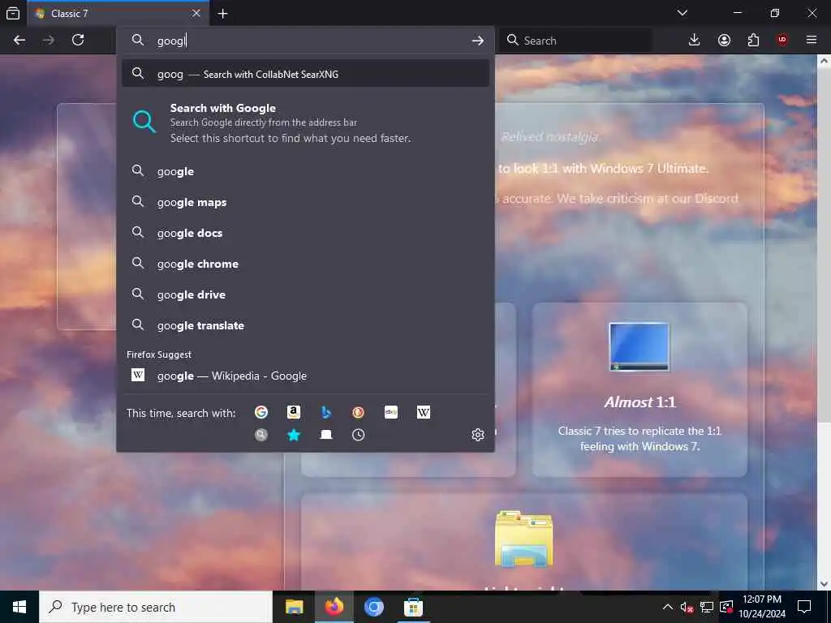The image size is (831, 623).
Task: List all tabs with the chevron dropdown
Action: (x=682, y=13)
